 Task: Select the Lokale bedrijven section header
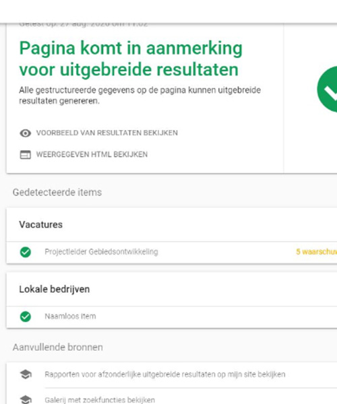[55, 290]
